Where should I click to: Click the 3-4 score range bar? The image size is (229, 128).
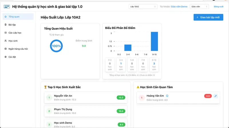[x=128, y=48]
